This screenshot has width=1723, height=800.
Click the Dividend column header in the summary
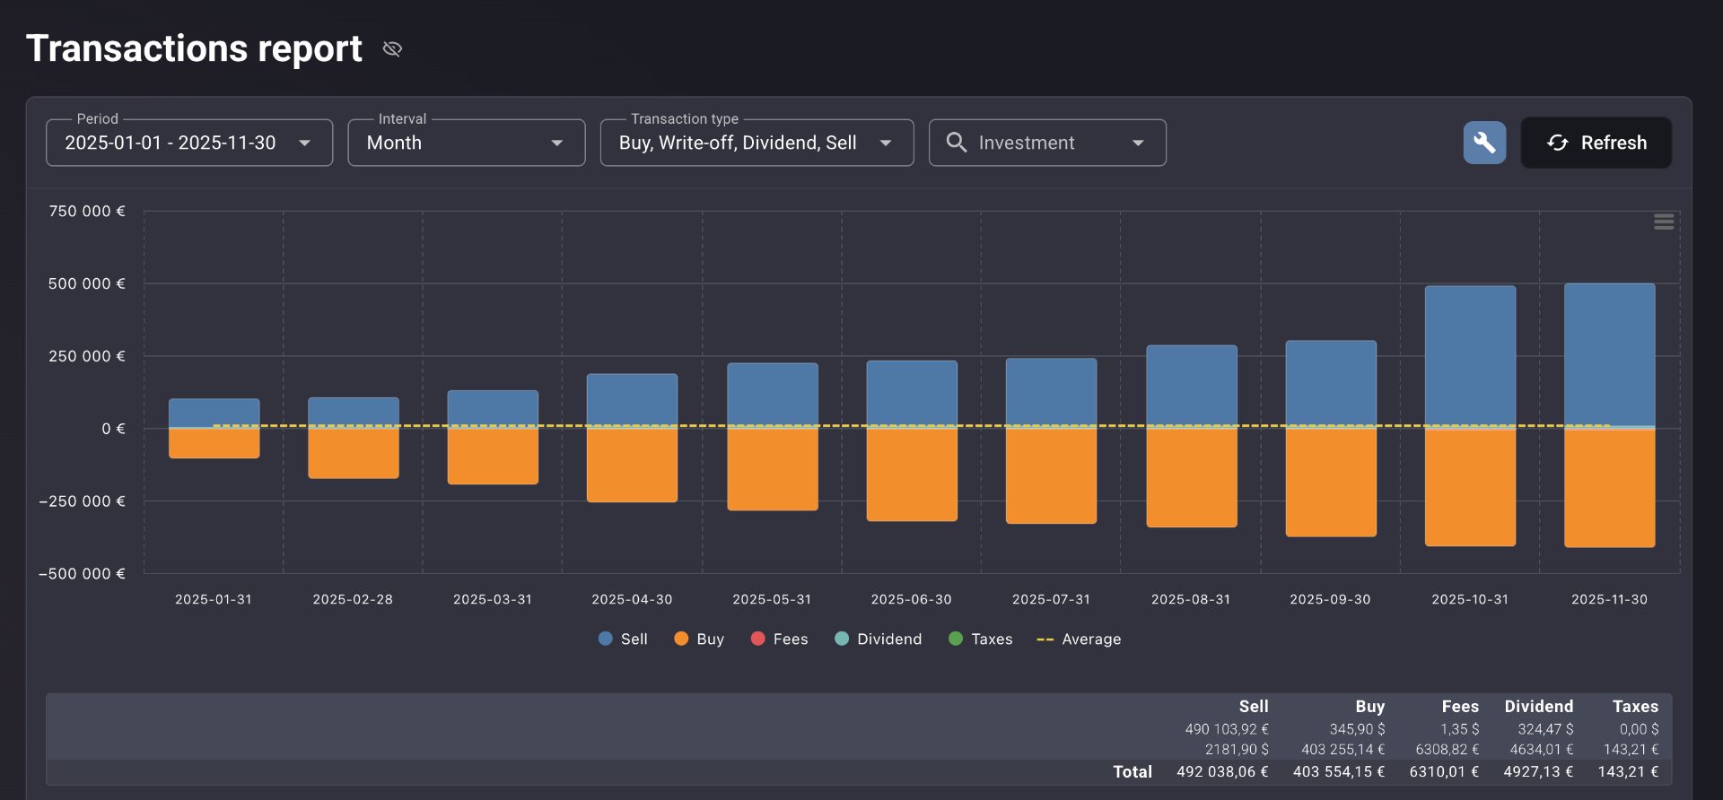[1539, 707]
